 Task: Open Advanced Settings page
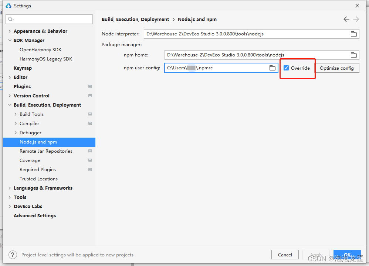35,216
